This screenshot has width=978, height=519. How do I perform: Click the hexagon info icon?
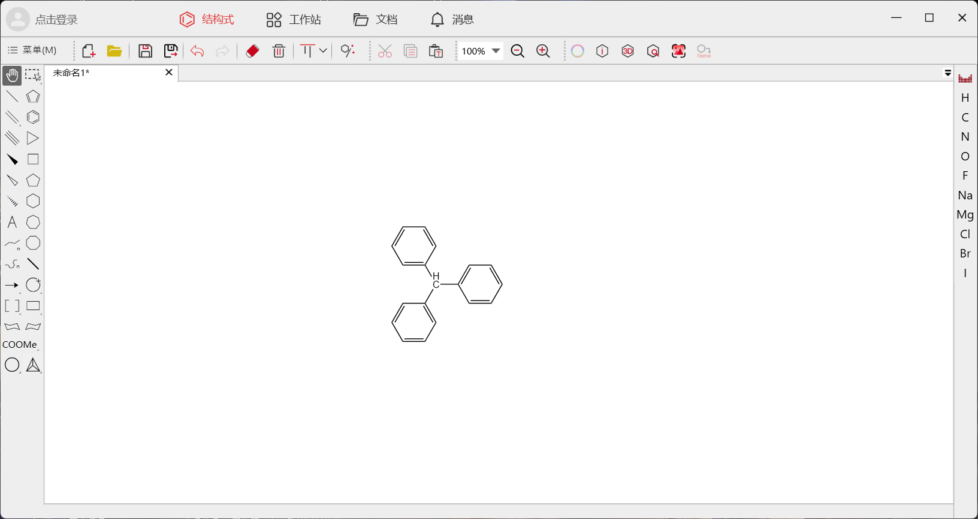(x=602, y=51)
